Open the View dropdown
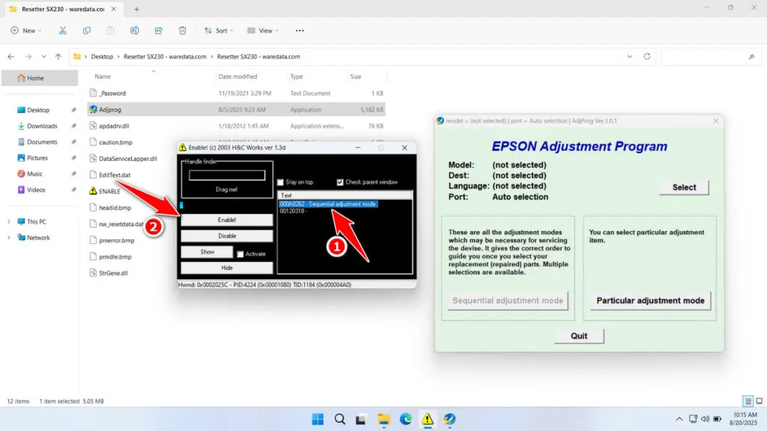Image resolution: width=767 pixels, height=431 pixels. coord(263,30)
